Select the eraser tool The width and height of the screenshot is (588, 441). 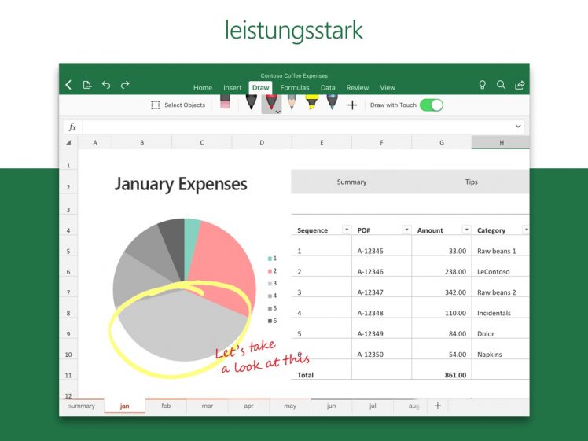click(x=226, y=103)
